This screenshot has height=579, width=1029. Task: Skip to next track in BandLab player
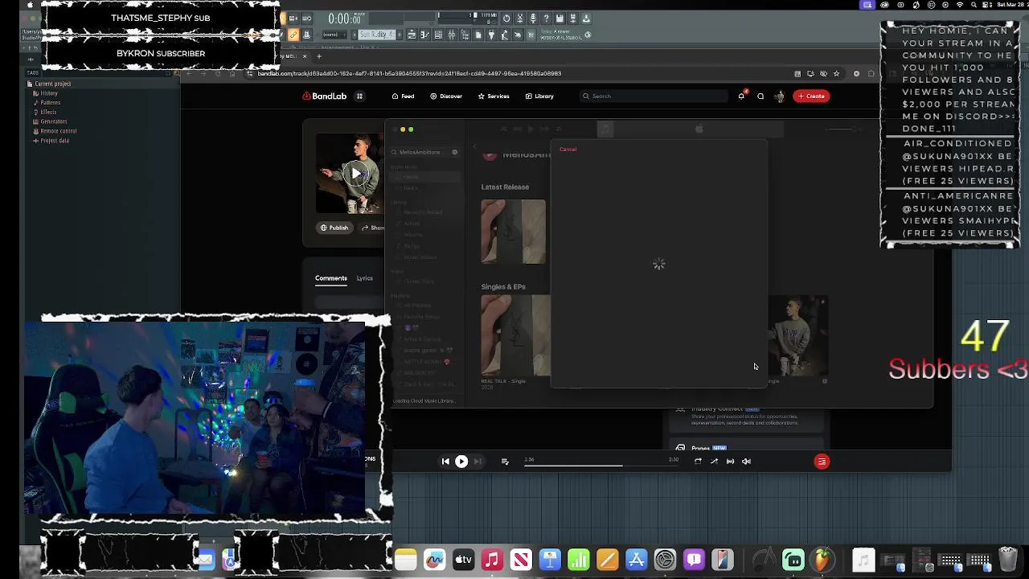pyautogui.click(x=478, y=462)
